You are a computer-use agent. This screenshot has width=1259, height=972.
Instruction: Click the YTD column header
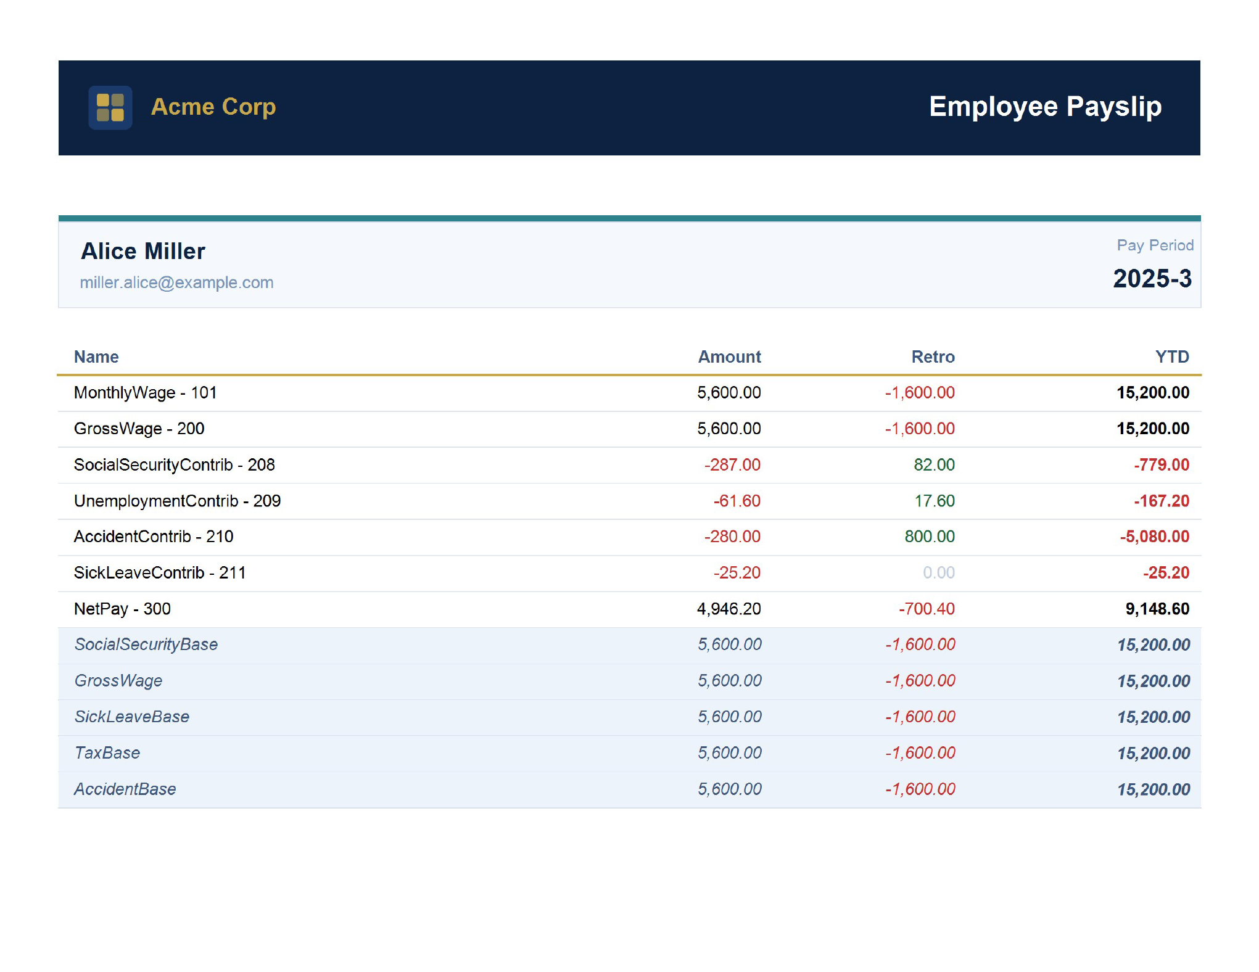pos(1171,356)
